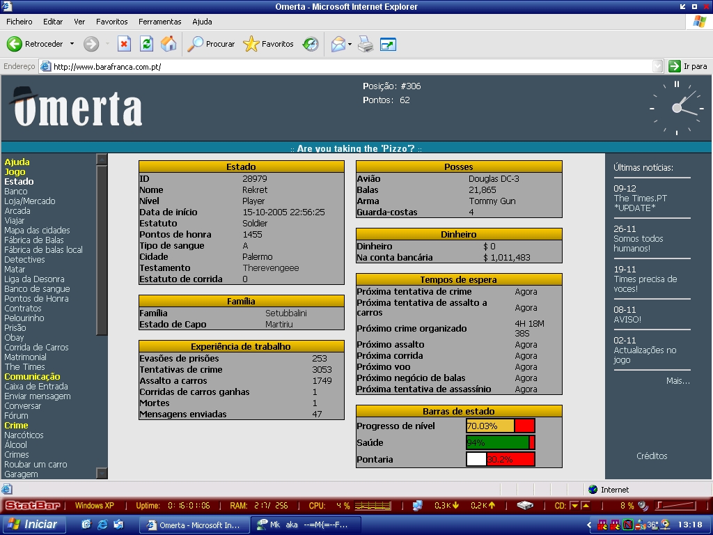The width and height of the screenshot is (713, 535).
Task: Expand the Mail button dropdown arrow
Action: pyautogui.click(x=350, y=44)
